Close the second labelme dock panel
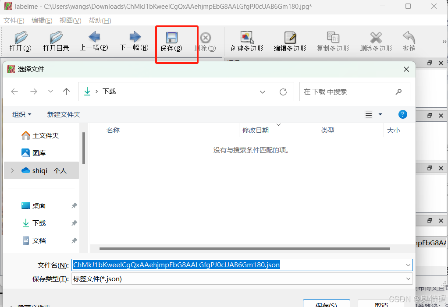 pyautogui.click(x=441, y=116)
